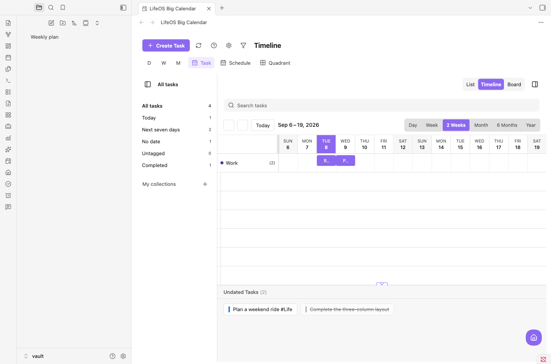Switch to the M month view
Viewport: 551px width, 364px height.
178,63
